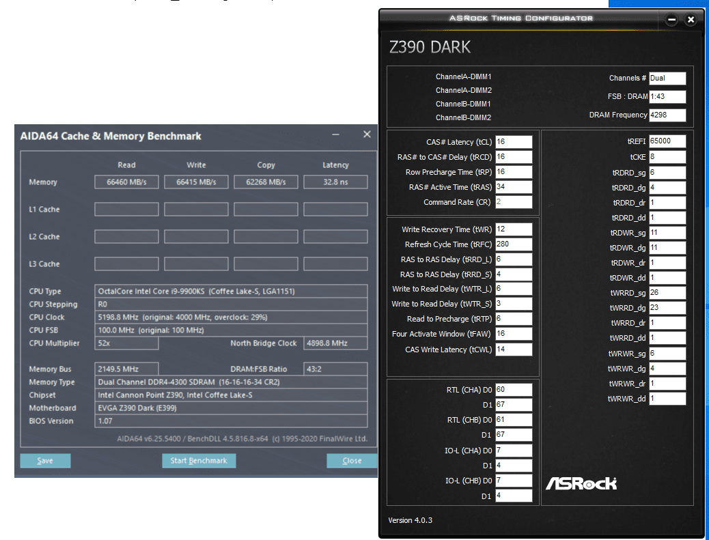Select the tRCD value field
Screen dimensions: 709x540
click(514, 157)
